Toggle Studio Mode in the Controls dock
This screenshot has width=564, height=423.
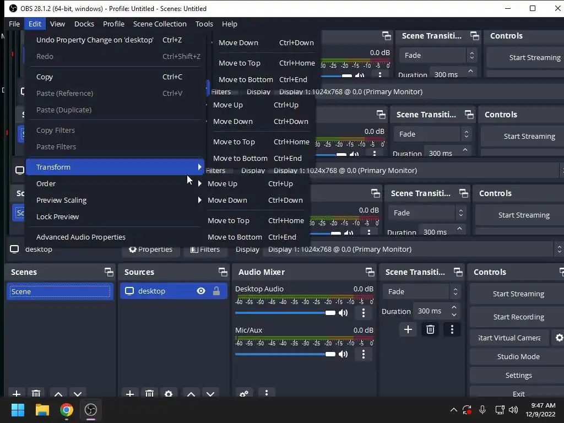[x=518, y=356]
